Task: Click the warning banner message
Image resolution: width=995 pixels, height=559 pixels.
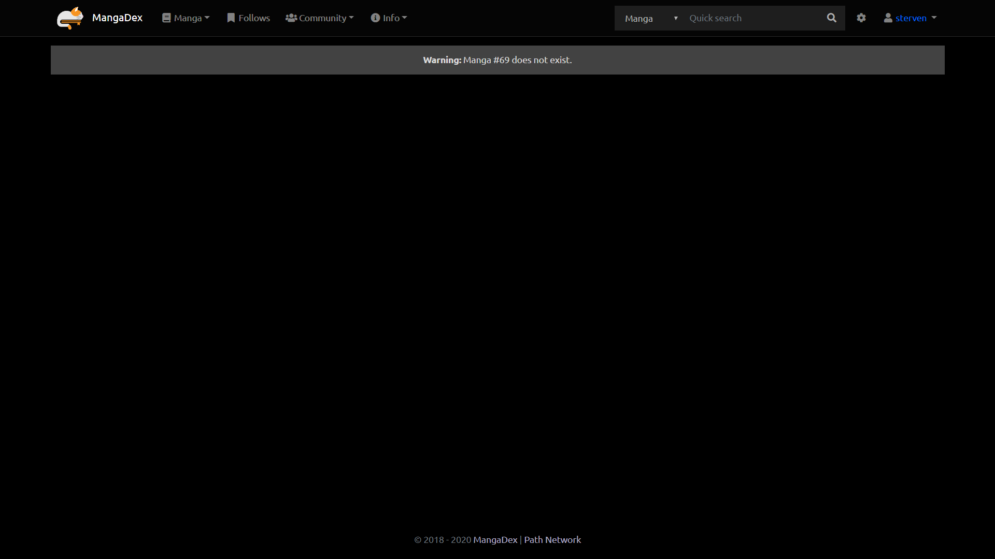Action: (x=497, y=60)
